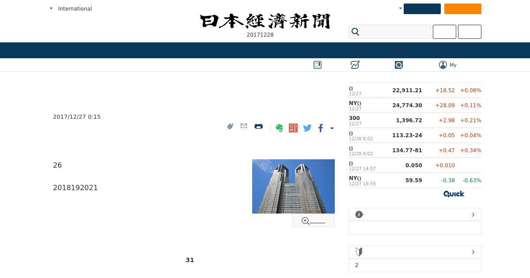Viewport: 530px width, 278px height.
Task: Share the article by email envelope icon
Action: [x=244, y=126]
